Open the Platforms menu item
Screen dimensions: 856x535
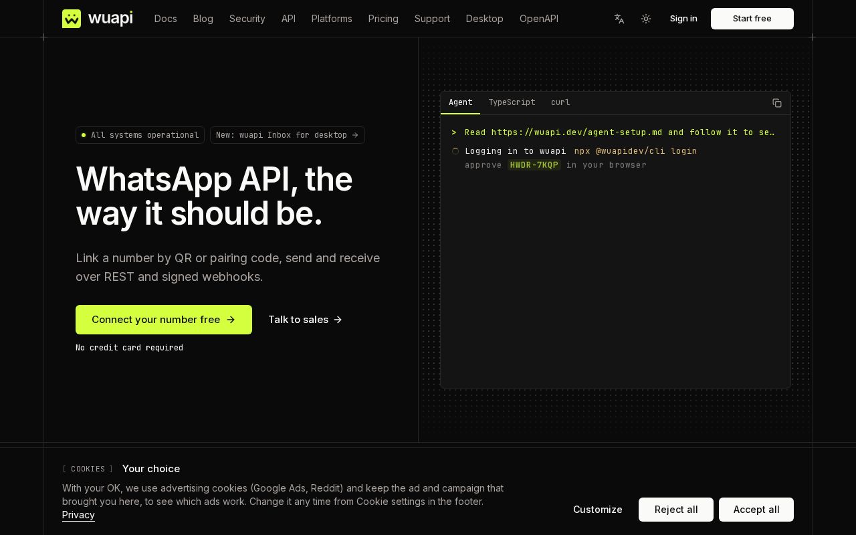click(x=332, y=19)
